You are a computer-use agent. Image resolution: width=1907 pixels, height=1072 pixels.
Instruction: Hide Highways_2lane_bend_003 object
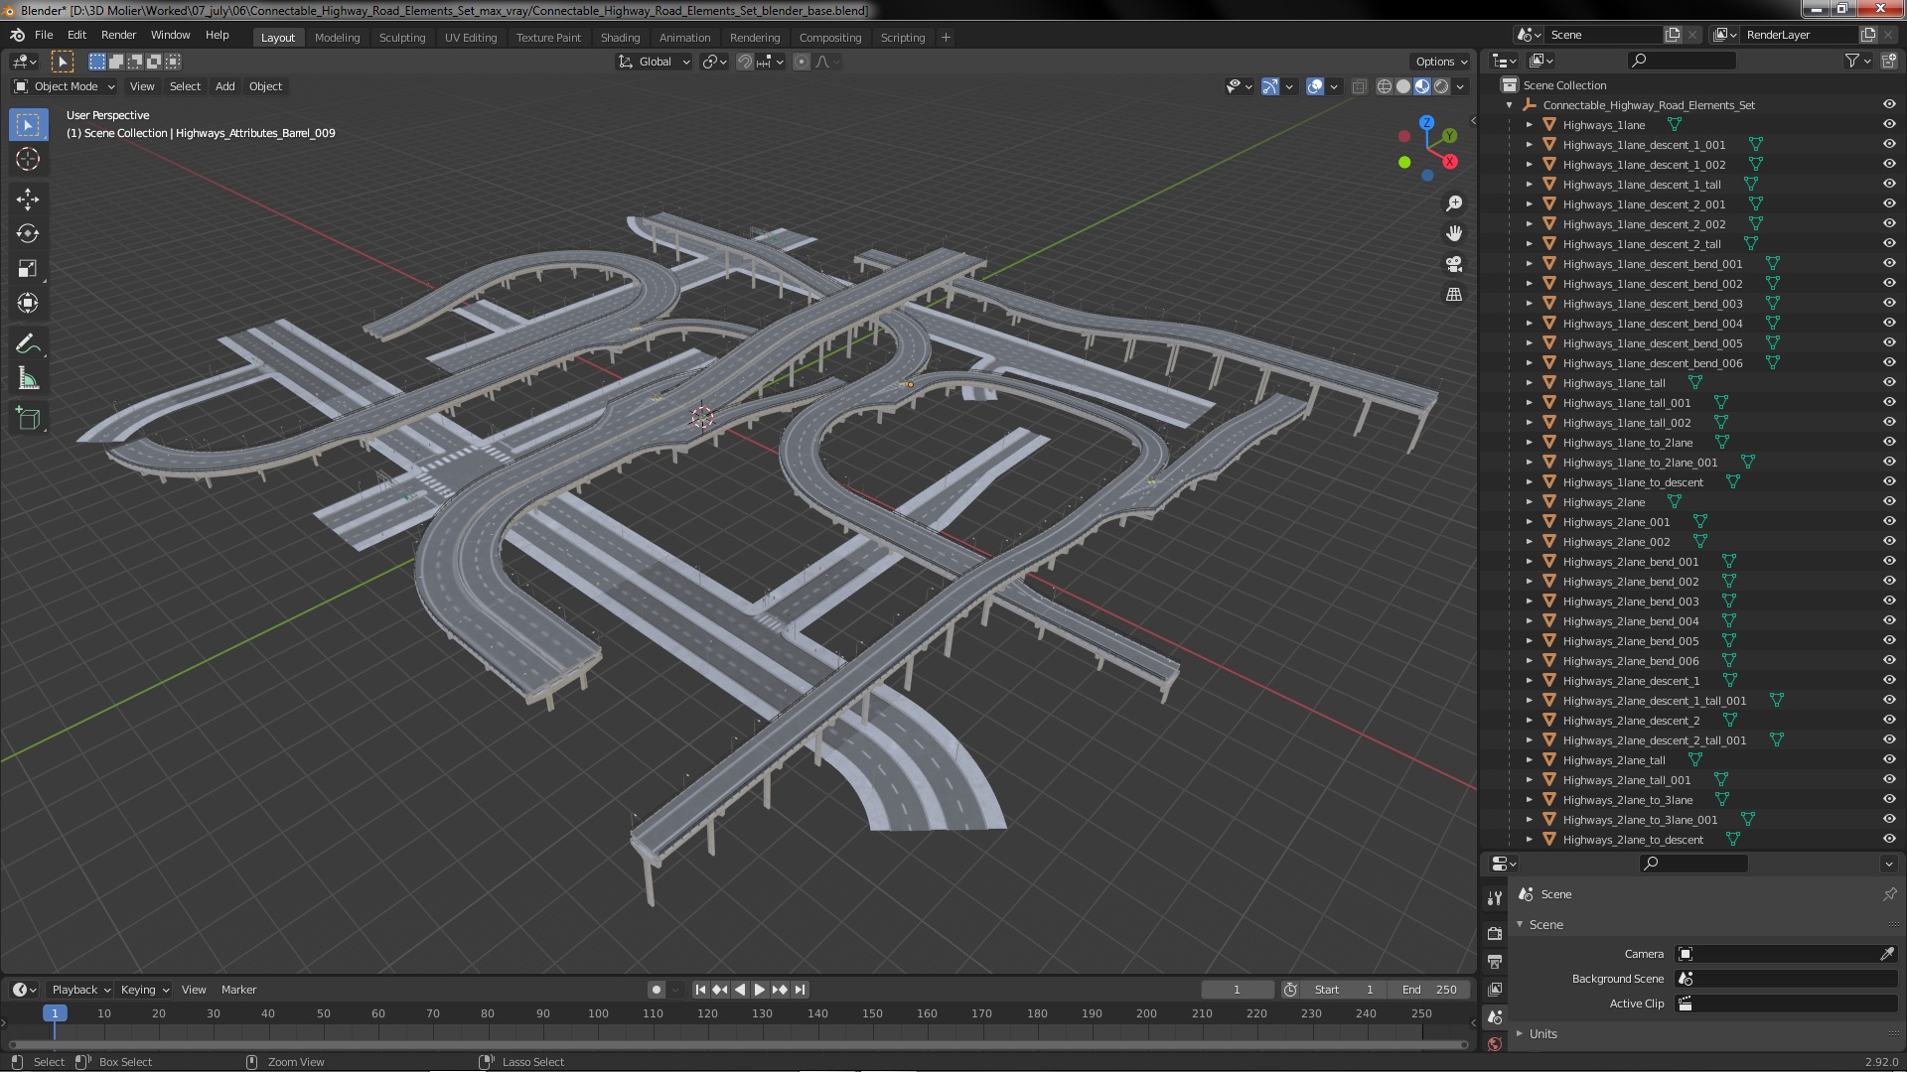[x=1888, y=602]
